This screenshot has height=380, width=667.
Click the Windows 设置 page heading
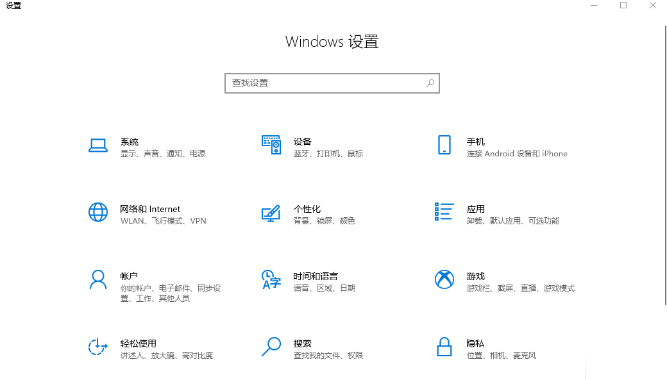[332, 42]
